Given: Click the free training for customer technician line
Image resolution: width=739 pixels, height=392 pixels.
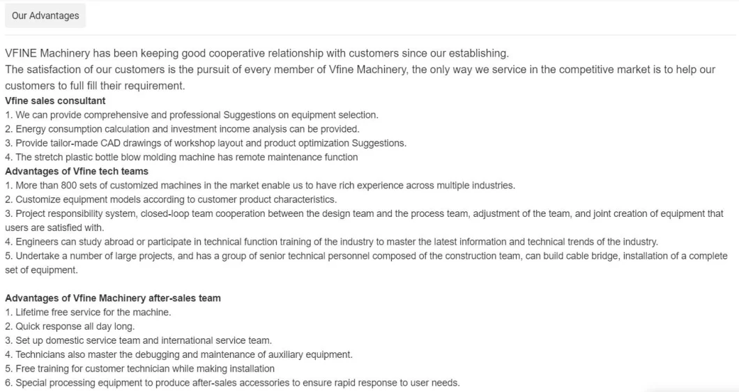Looking at the screenshot, I should (139, 368).
